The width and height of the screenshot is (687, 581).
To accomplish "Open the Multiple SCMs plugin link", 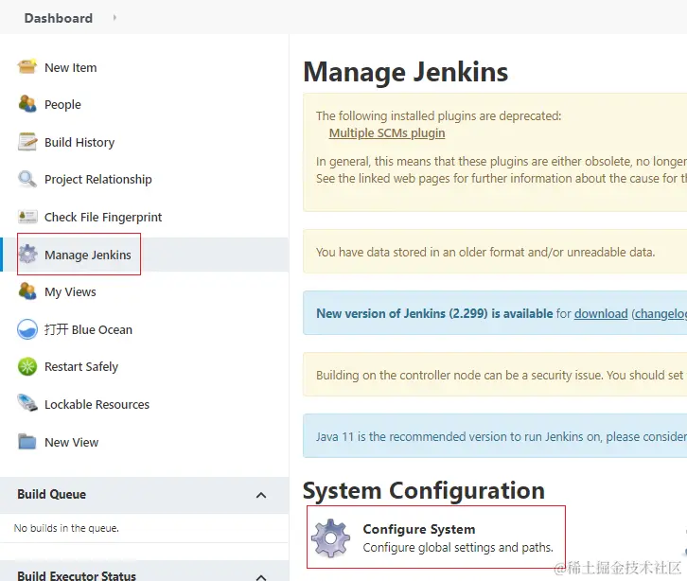I will coord(387,132).
